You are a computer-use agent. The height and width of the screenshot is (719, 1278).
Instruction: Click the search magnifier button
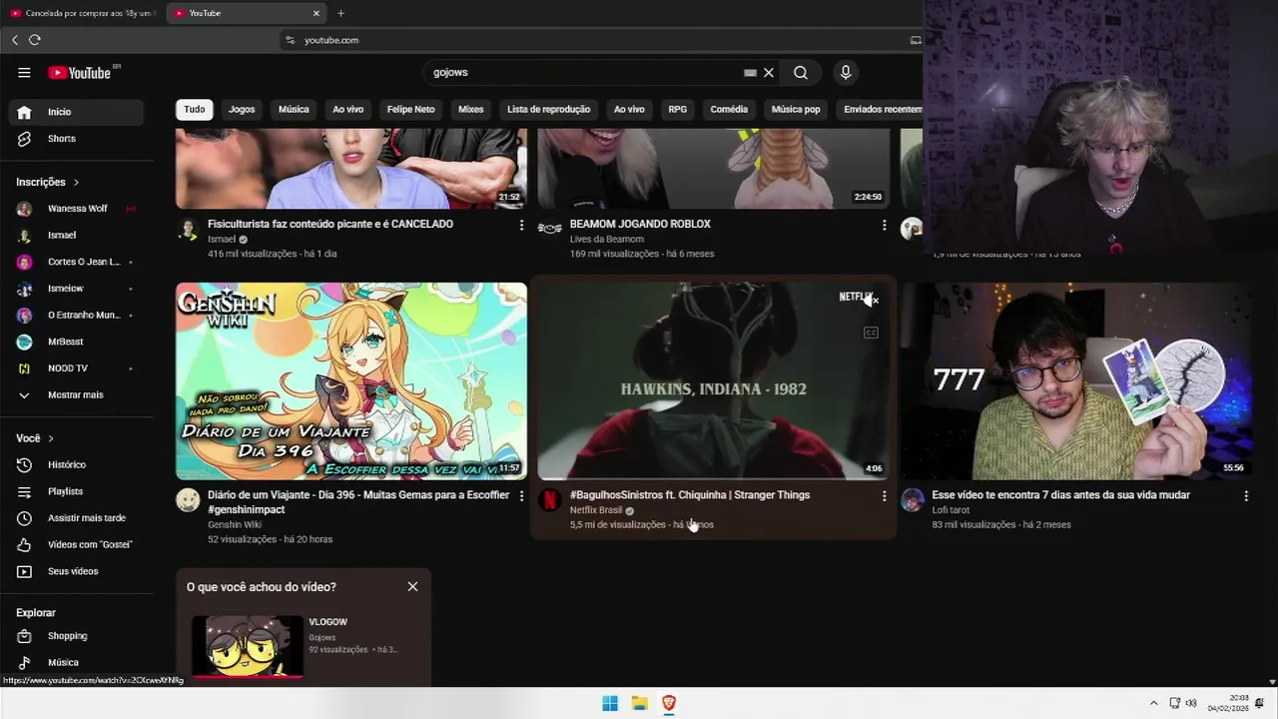801,72
